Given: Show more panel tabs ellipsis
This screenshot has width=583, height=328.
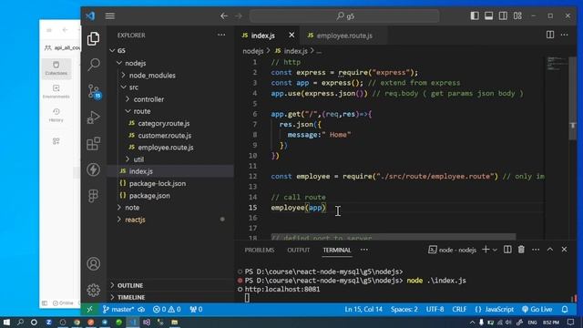Looking at the screenshot, I should (364, 250).
